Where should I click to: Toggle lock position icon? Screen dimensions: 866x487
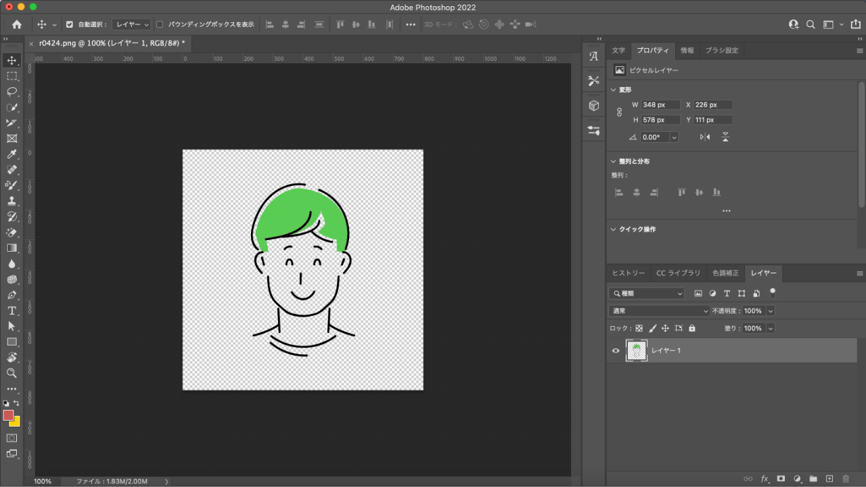665,328
